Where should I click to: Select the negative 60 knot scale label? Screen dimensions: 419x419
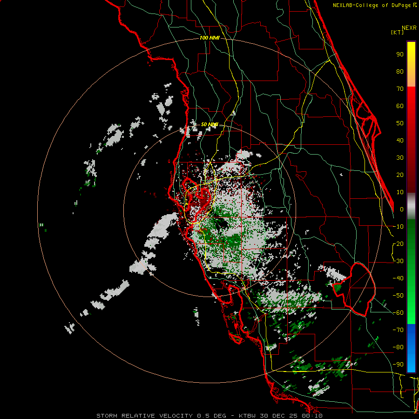(398, 313)
